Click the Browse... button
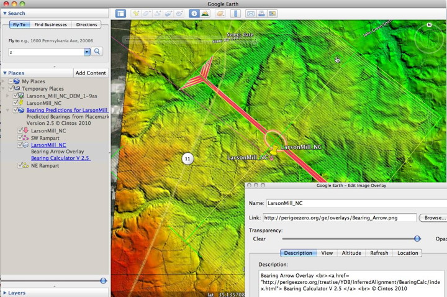This screenshot has height=297, width=447. (433, 218)
